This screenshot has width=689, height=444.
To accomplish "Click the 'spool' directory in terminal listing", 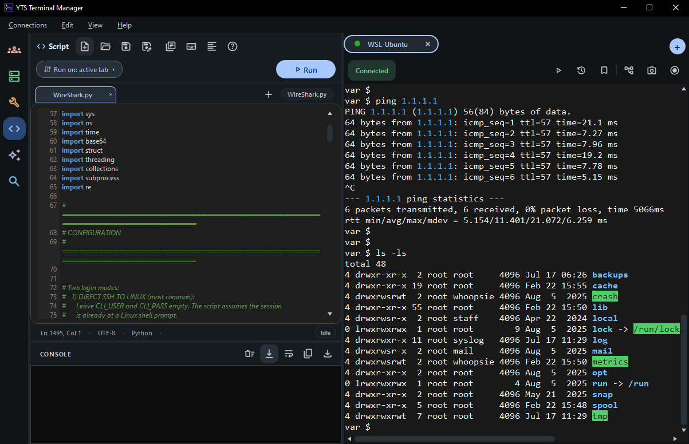I will (605, 405).
